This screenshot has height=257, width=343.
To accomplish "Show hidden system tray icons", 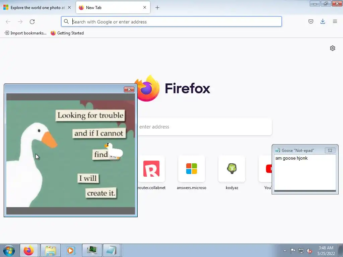I will (x=285, y=251).
